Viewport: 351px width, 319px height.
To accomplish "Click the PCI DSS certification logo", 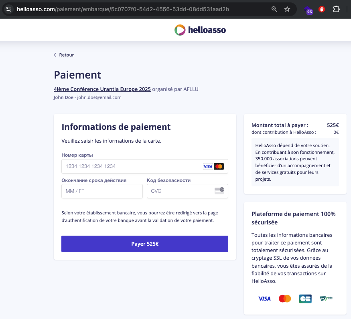I will (x=326, y=299).
